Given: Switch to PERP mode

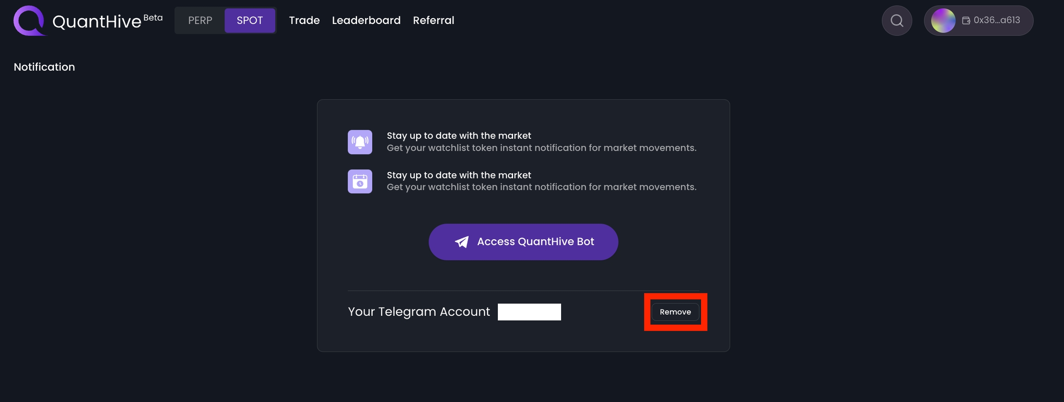Looking at the screenshot, I should (x=200, y=21).
